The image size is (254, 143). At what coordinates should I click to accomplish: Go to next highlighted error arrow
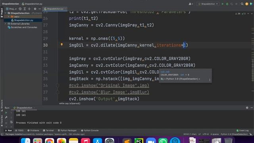[252, 14]
